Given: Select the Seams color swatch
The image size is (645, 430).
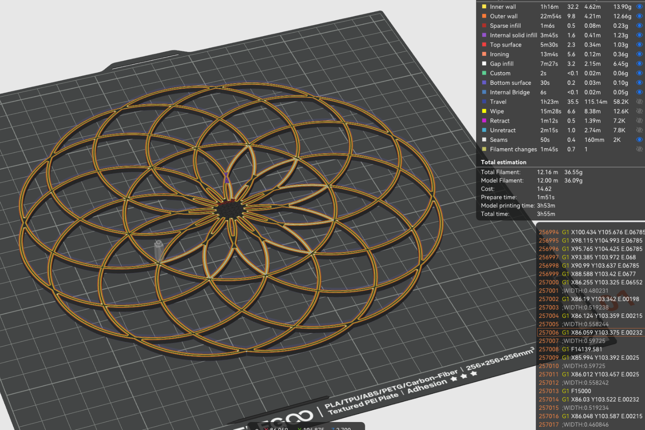Looking at the screenshot, I should pyautogui.click(x=484, y=140).
